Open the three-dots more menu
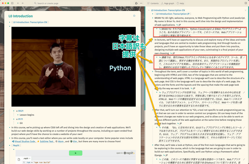Screen dimensions: 249x164 [141, 3]
